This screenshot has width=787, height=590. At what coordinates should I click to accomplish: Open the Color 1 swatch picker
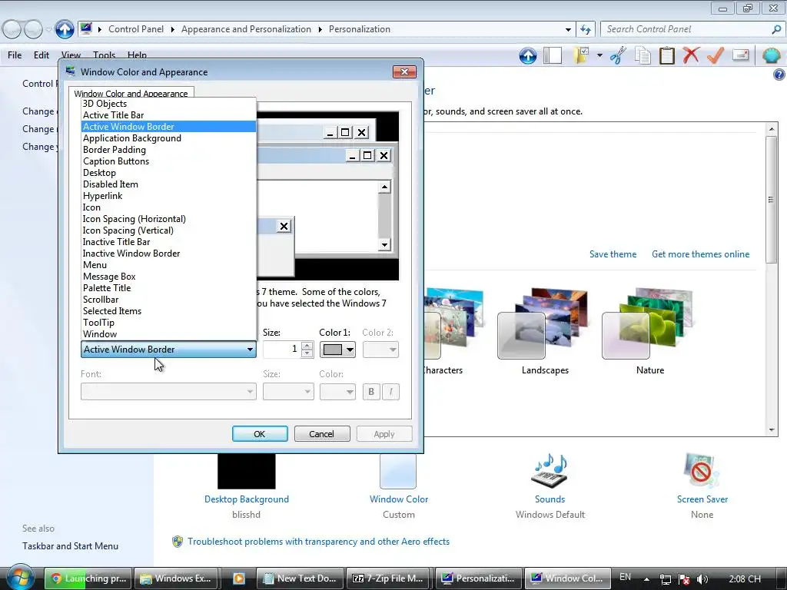337,350
